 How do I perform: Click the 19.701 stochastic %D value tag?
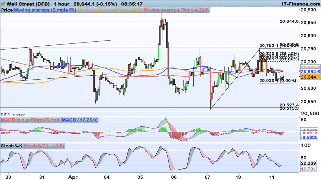coord(308,169)
